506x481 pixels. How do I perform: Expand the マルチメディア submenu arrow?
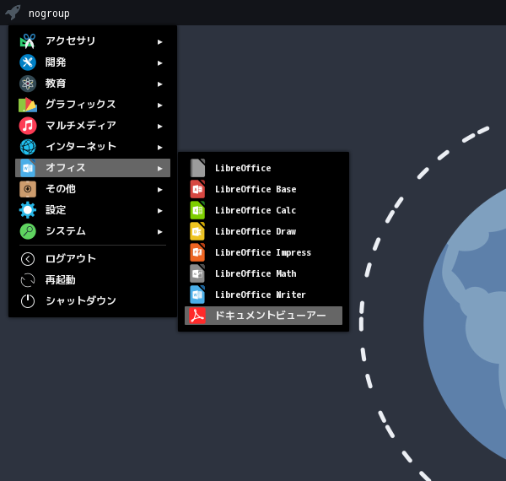click(159, 127)
